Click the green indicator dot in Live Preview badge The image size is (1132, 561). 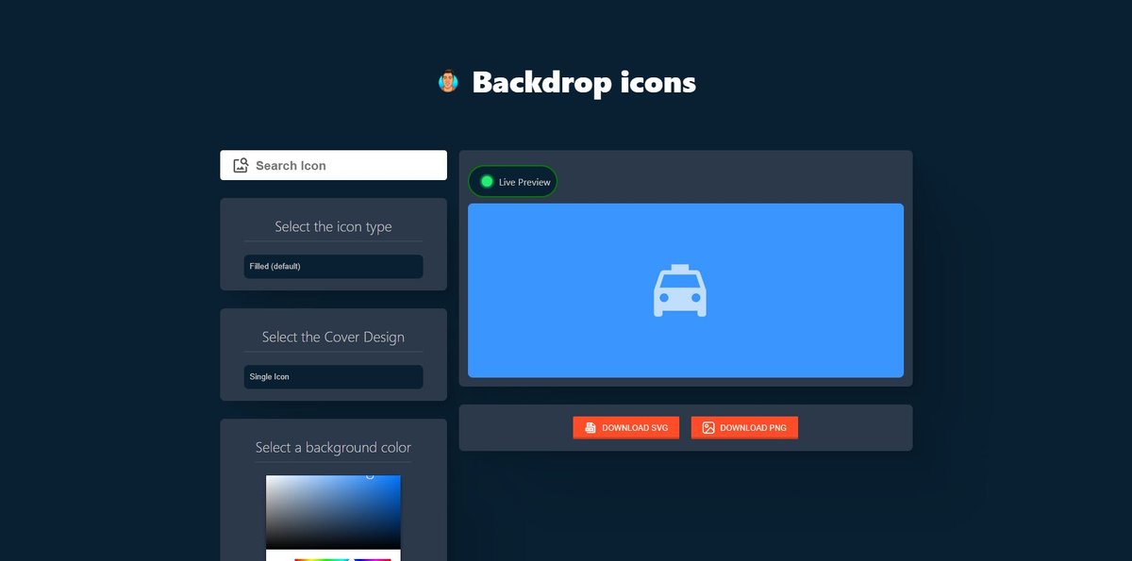[x=486, y=181]
